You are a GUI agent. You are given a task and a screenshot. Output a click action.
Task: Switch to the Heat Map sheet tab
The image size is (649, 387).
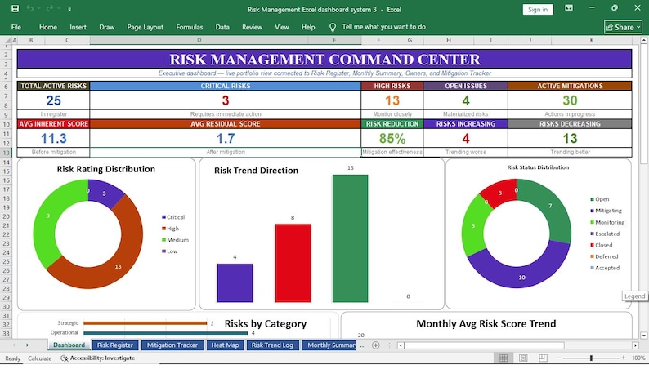point(225,345)
